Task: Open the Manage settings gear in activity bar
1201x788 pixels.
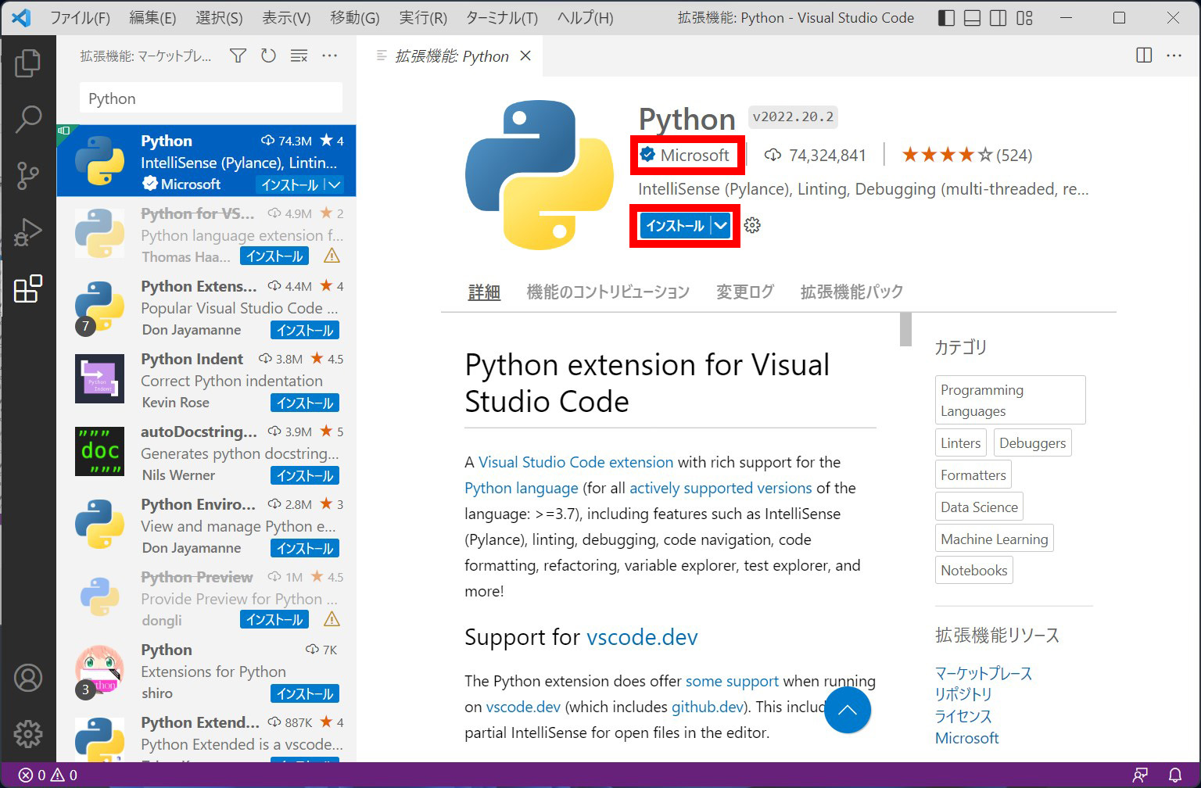Action: (29, 733)
